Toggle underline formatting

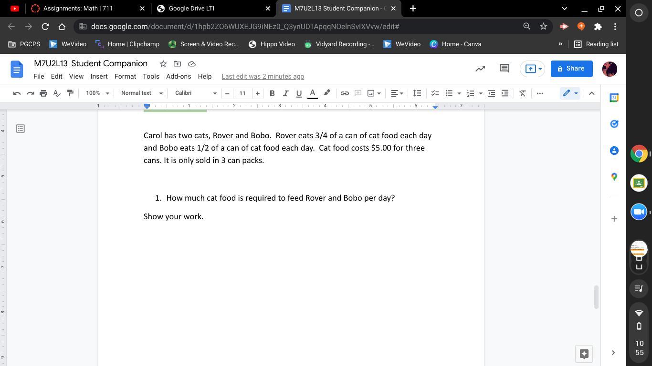(x=299, y=93)
